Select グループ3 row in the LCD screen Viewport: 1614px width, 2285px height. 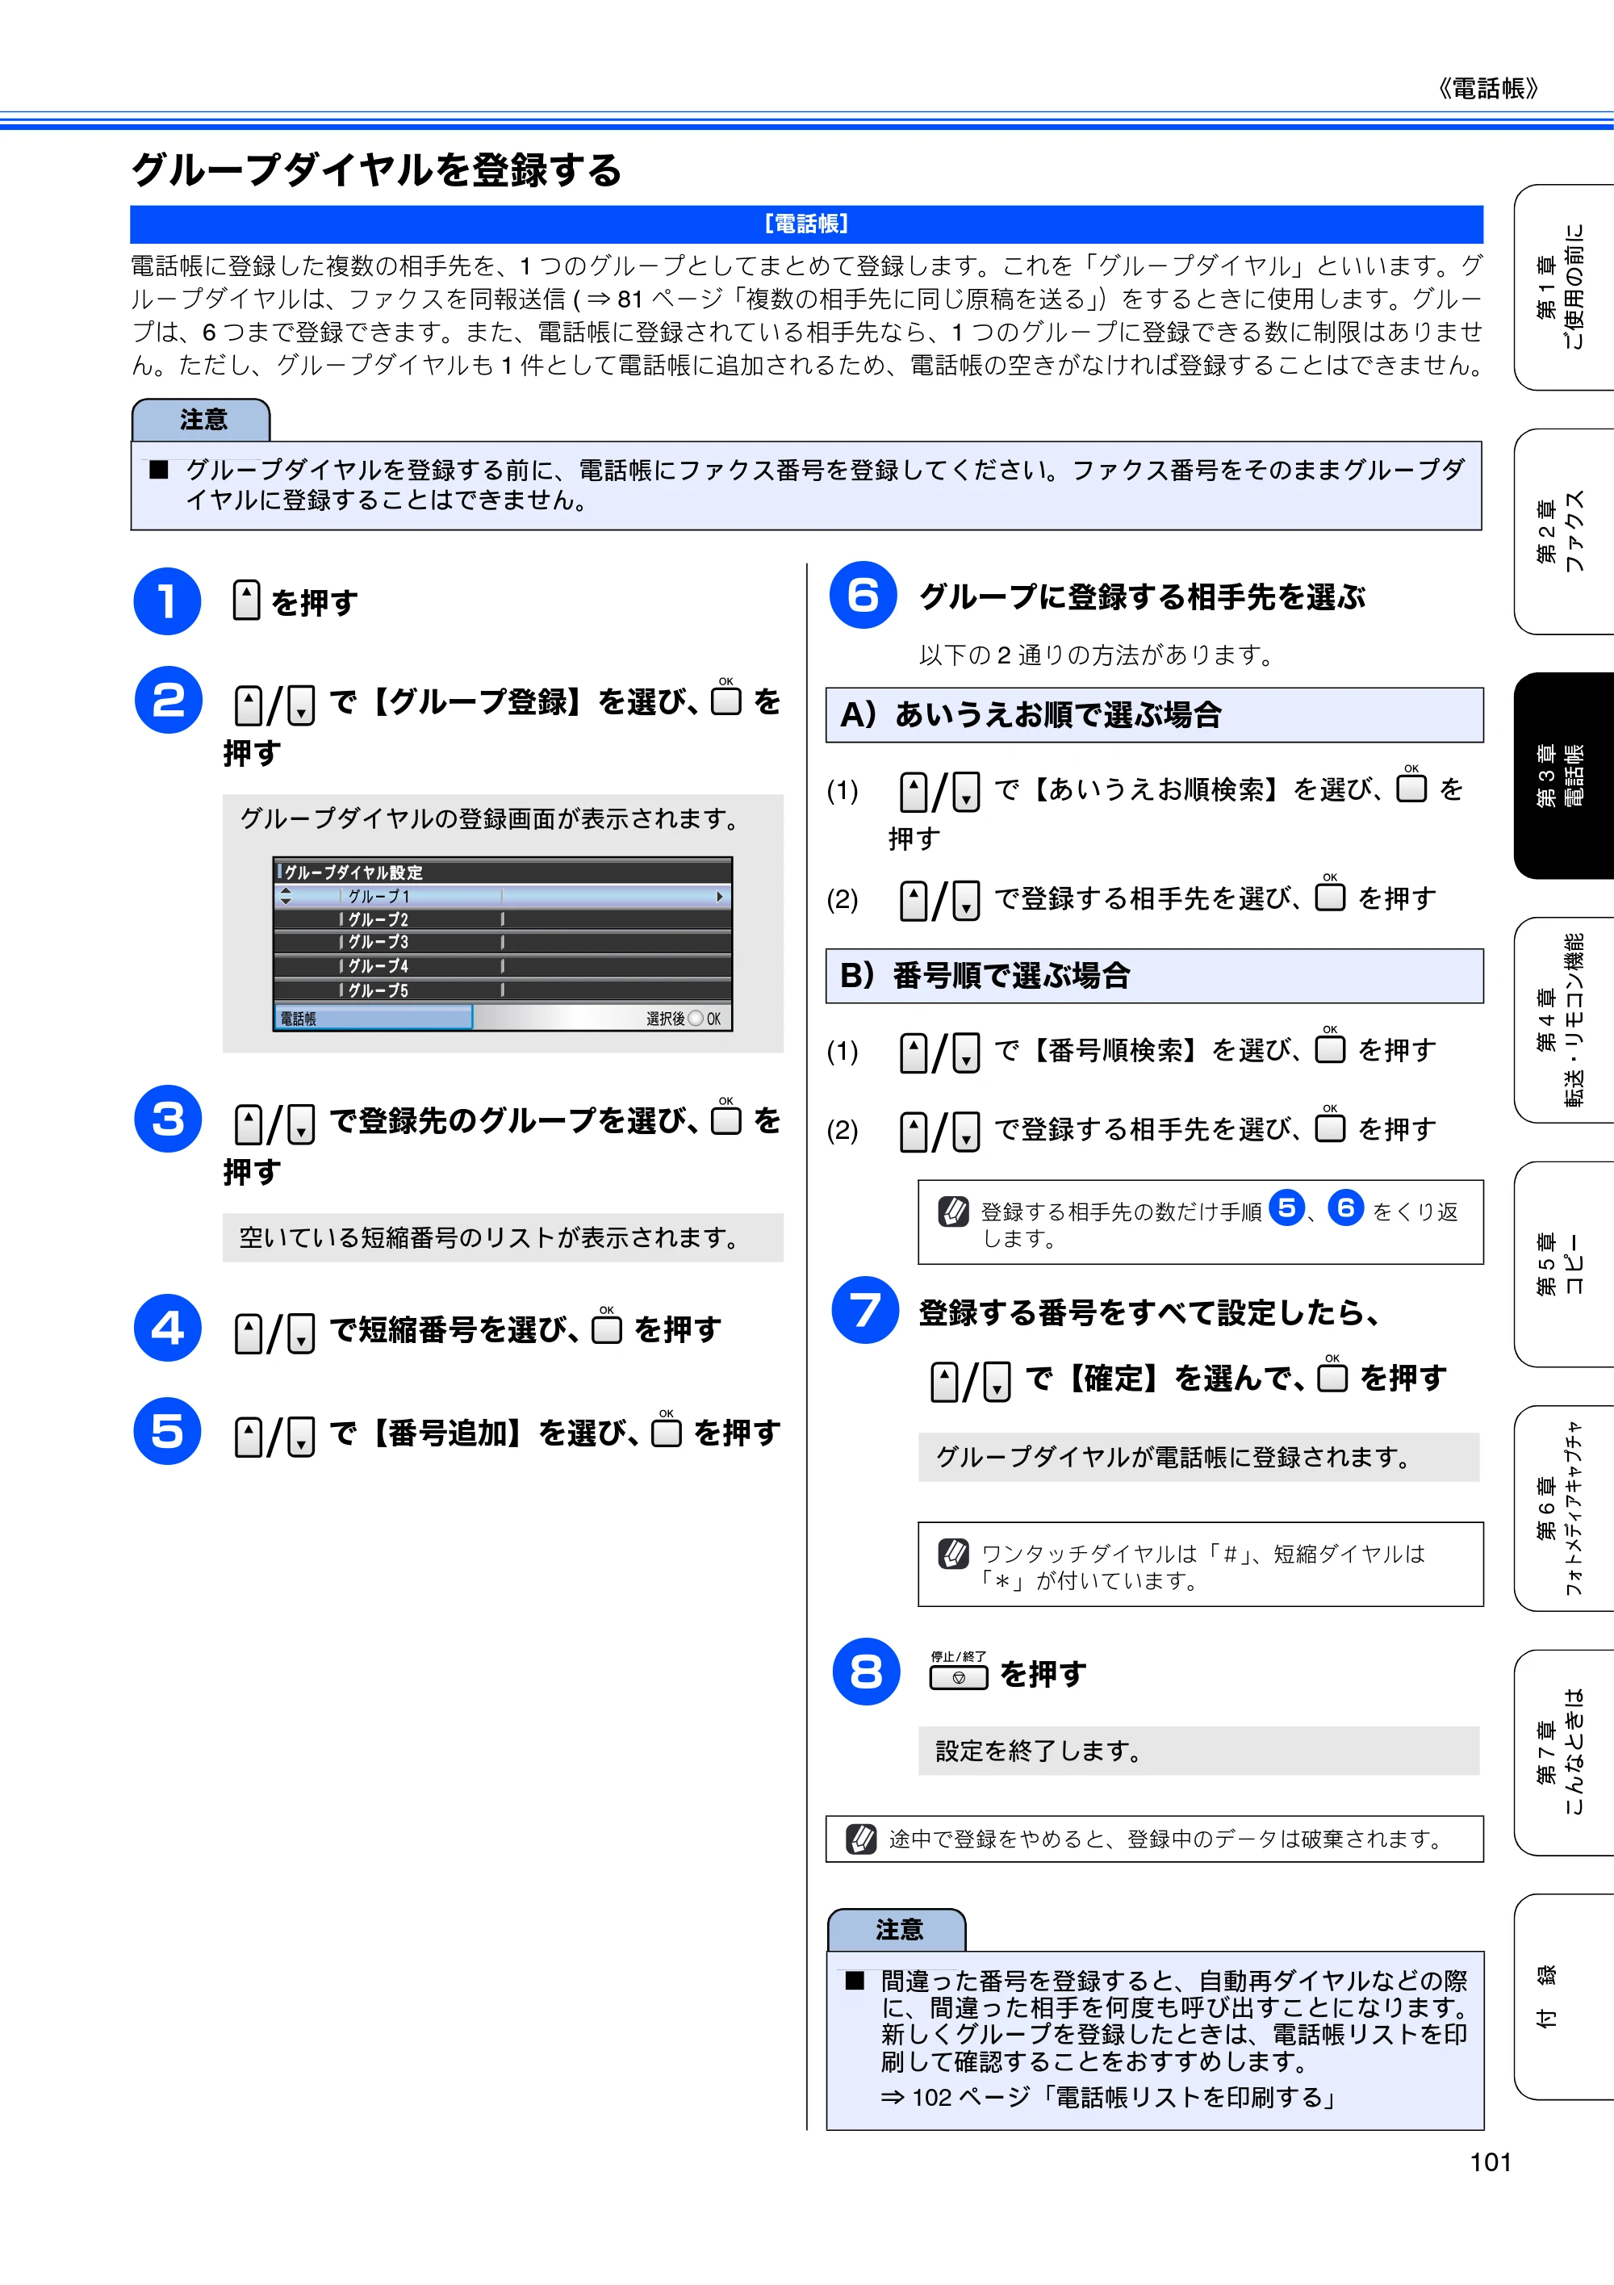click(x=503, y=943)
